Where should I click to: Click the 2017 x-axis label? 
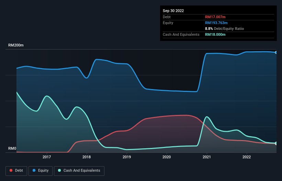click(47, 157)
